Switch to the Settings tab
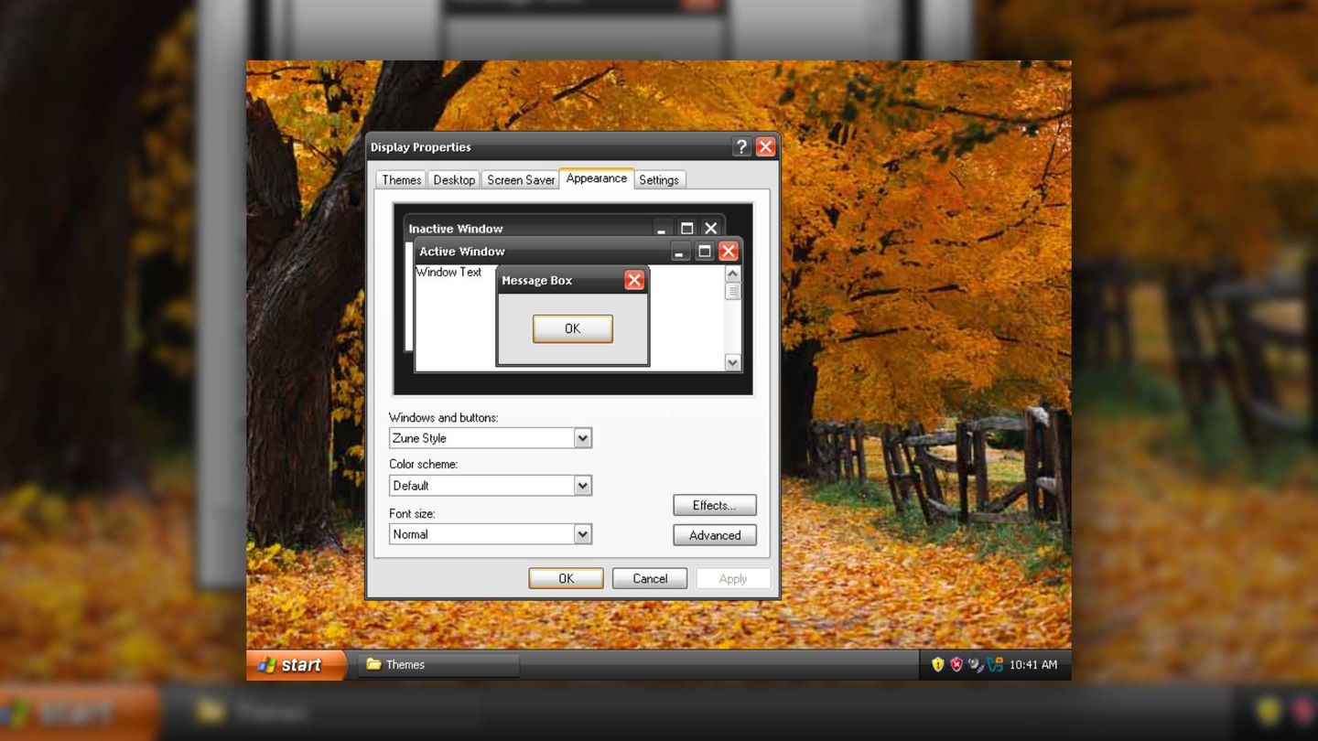This screenshot has width=1318, height=741. pos(659,179)
